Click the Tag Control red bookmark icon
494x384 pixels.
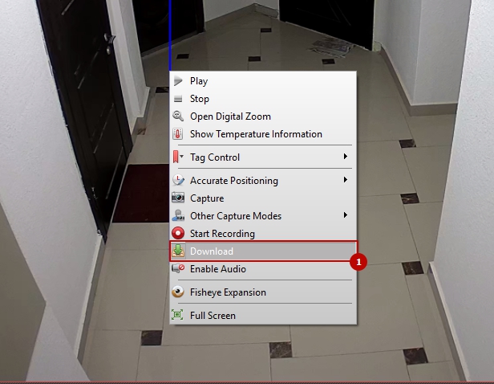[x=176, y=157]
